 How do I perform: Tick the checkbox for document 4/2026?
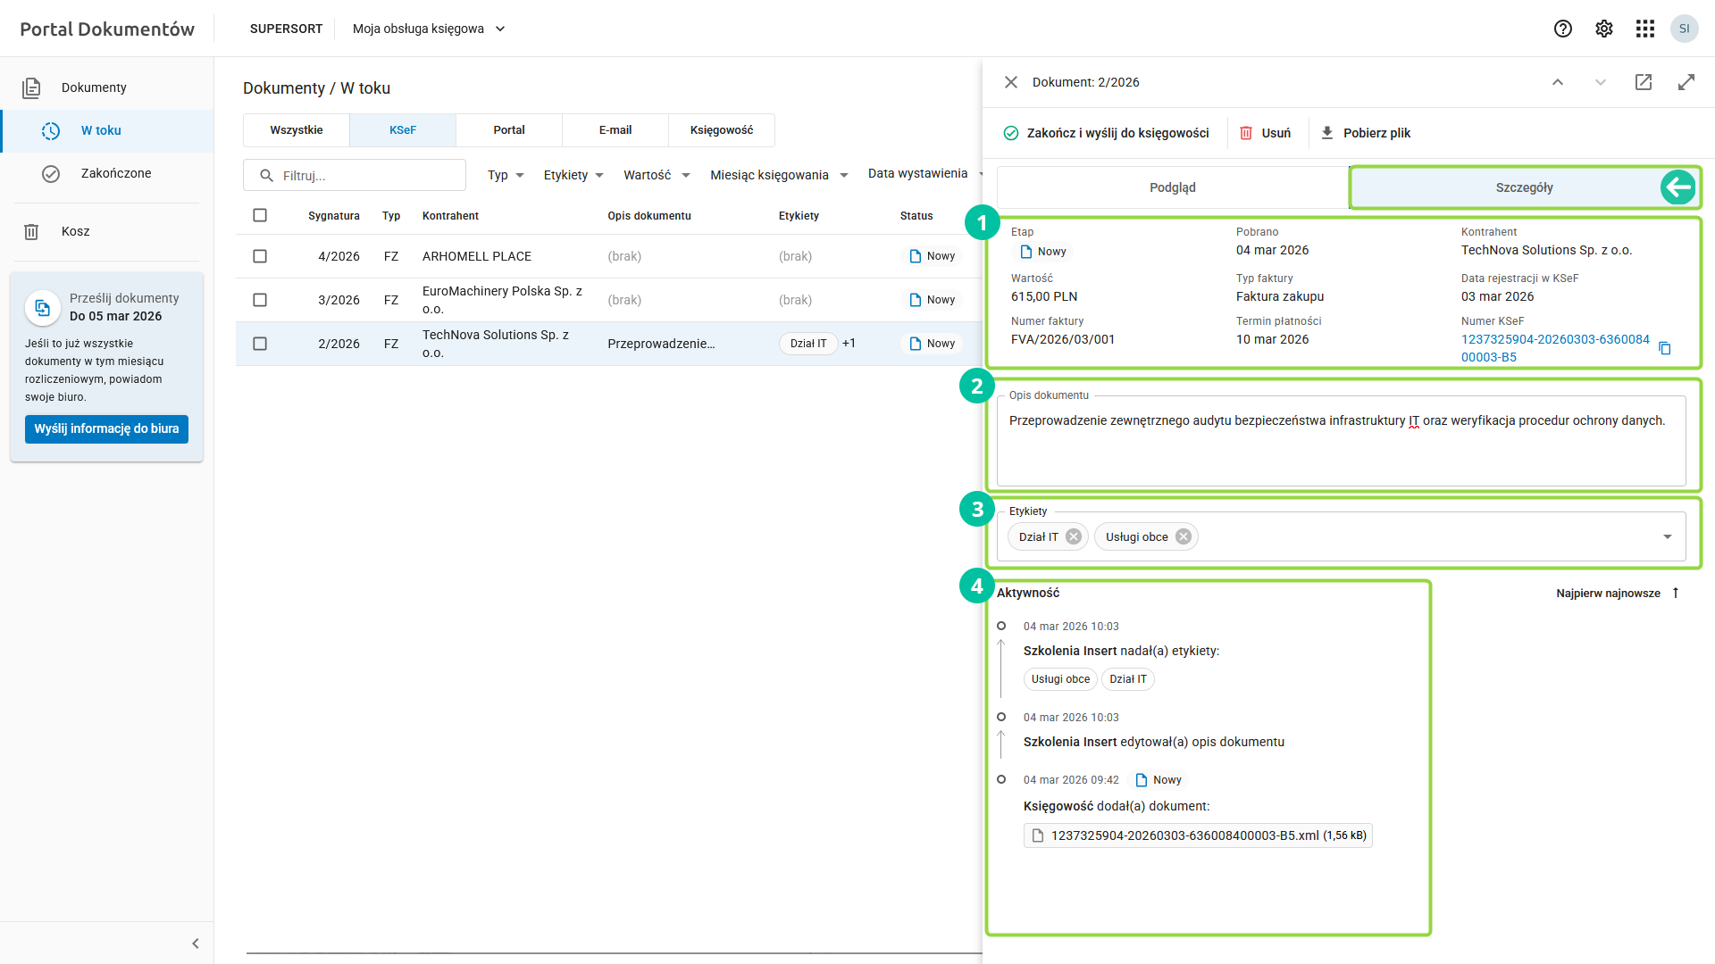click(260, 256)
